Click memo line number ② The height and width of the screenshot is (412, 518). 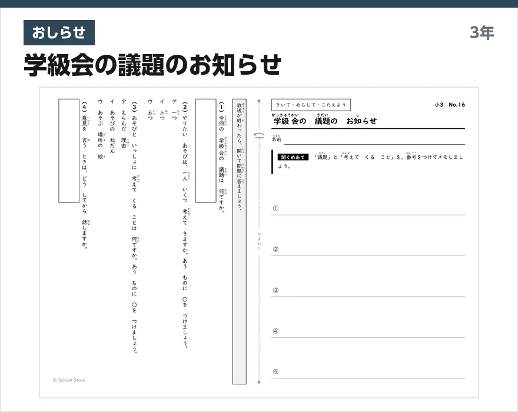[x=275, y=249]
